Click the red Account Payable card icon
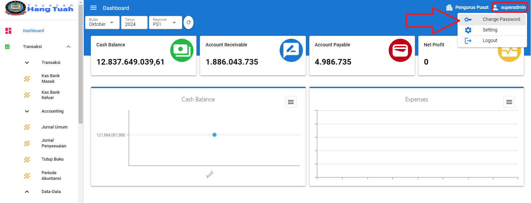This screenshot has width=531, height=203. click(400, 50)
